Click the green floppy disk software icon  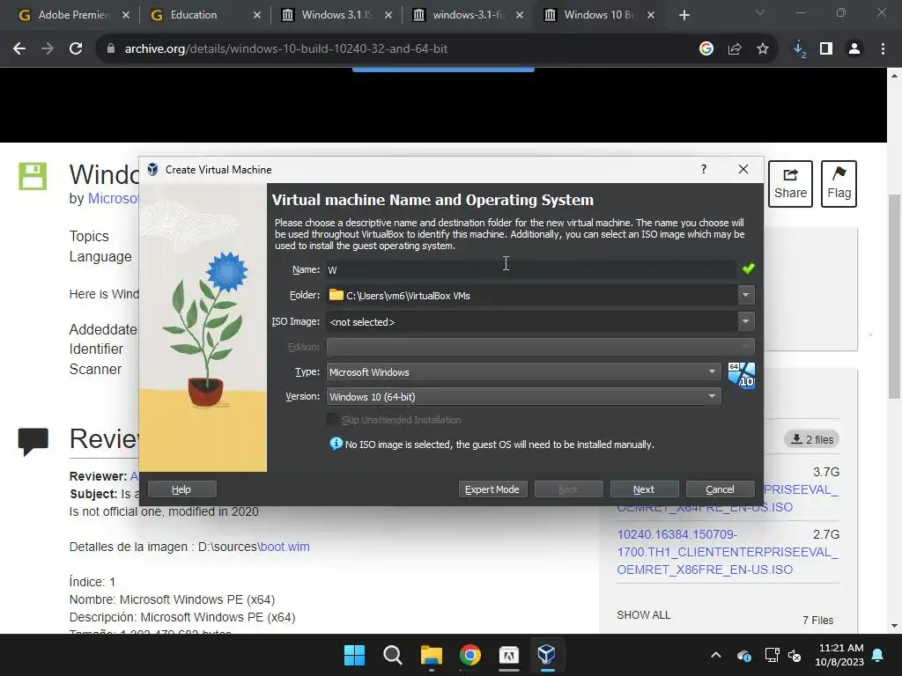pyautogui.click(x=33, y=176)
